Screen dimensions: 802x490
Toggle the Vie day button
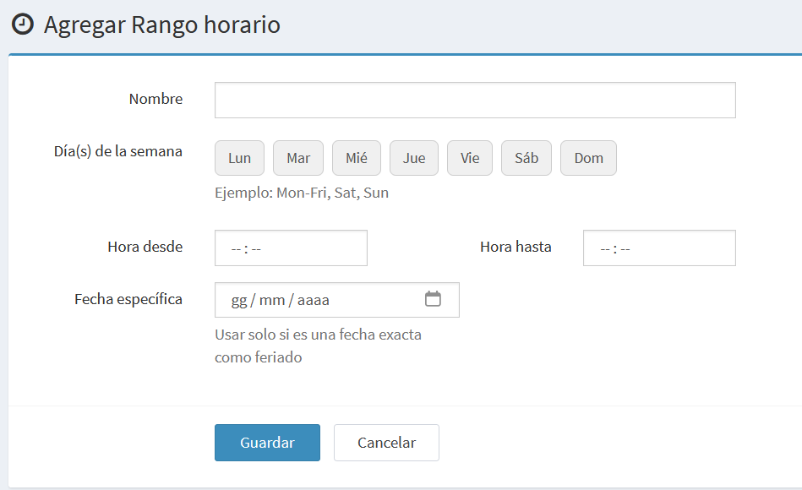coord(470,158)
